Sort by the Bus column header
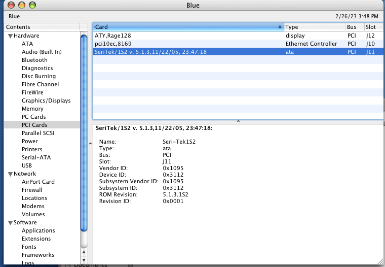Image resolution: width=385 pixels, height=267 pixels. point(354,27)
